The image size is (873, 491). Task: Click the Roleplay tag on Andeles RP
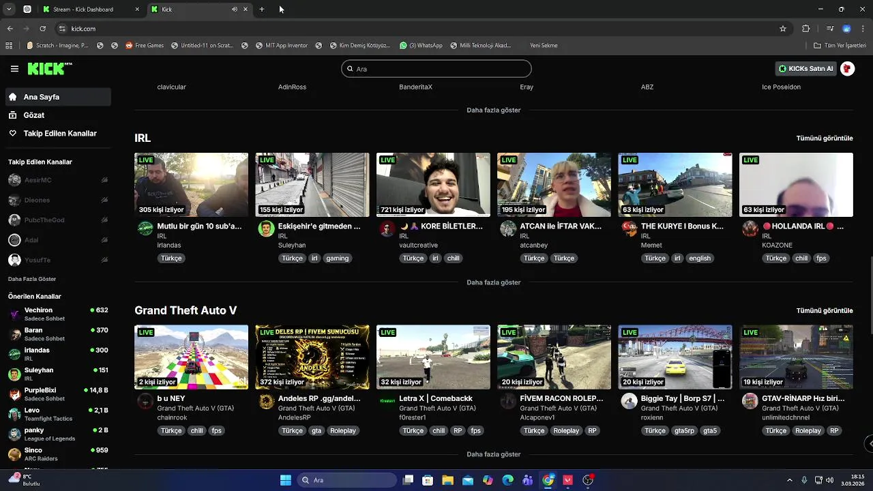point(343,431)
